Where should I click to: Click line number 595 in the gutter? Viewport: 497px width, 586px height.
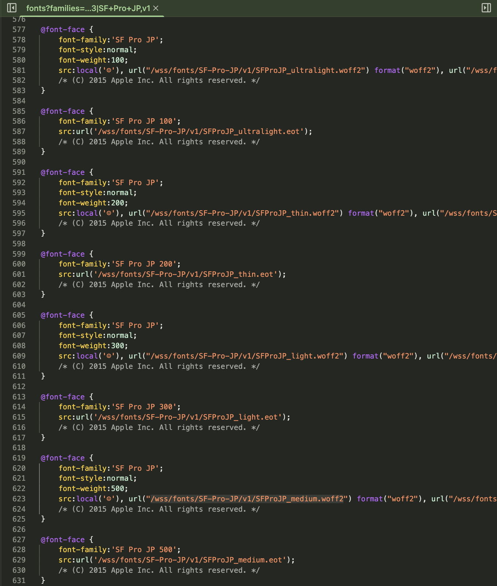pos(19,213)
